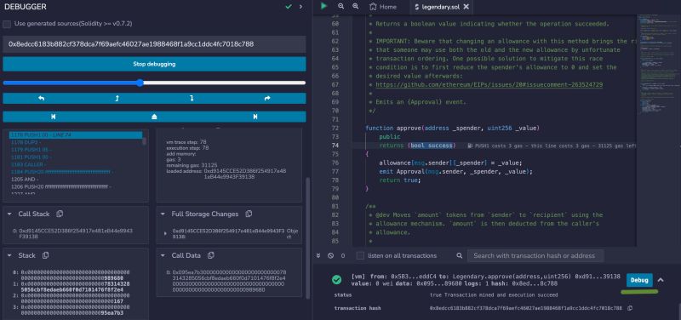Click line 72 'function approve' in editor
Image resolution: width=681 pixels, height=320 pixels.
(452, 129)
